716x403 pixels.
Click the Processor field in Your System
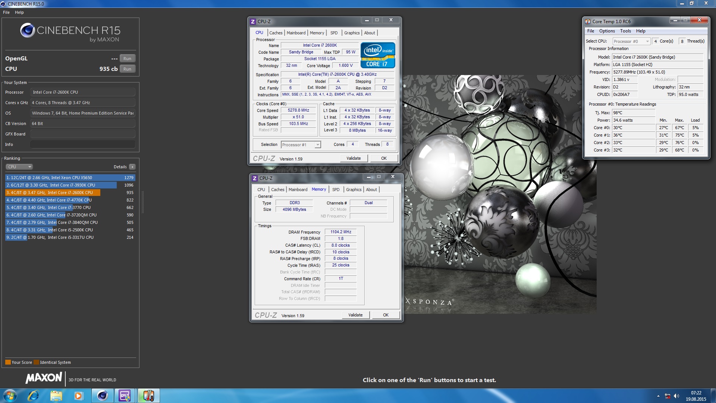point(83,92)
